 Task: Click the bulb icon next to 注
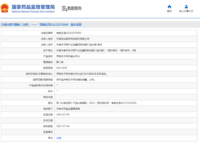(x=49, y=138)
